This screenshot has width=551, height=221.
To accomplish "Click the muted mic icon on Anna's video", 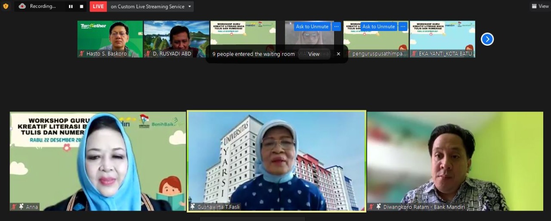I will click(14, 207).
